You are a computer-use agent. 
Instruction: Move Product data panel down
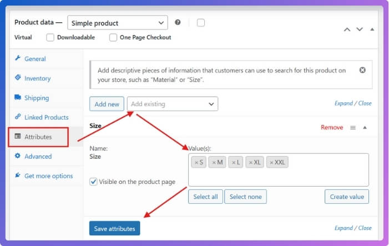pyautogui.click(x=360, y=29)
